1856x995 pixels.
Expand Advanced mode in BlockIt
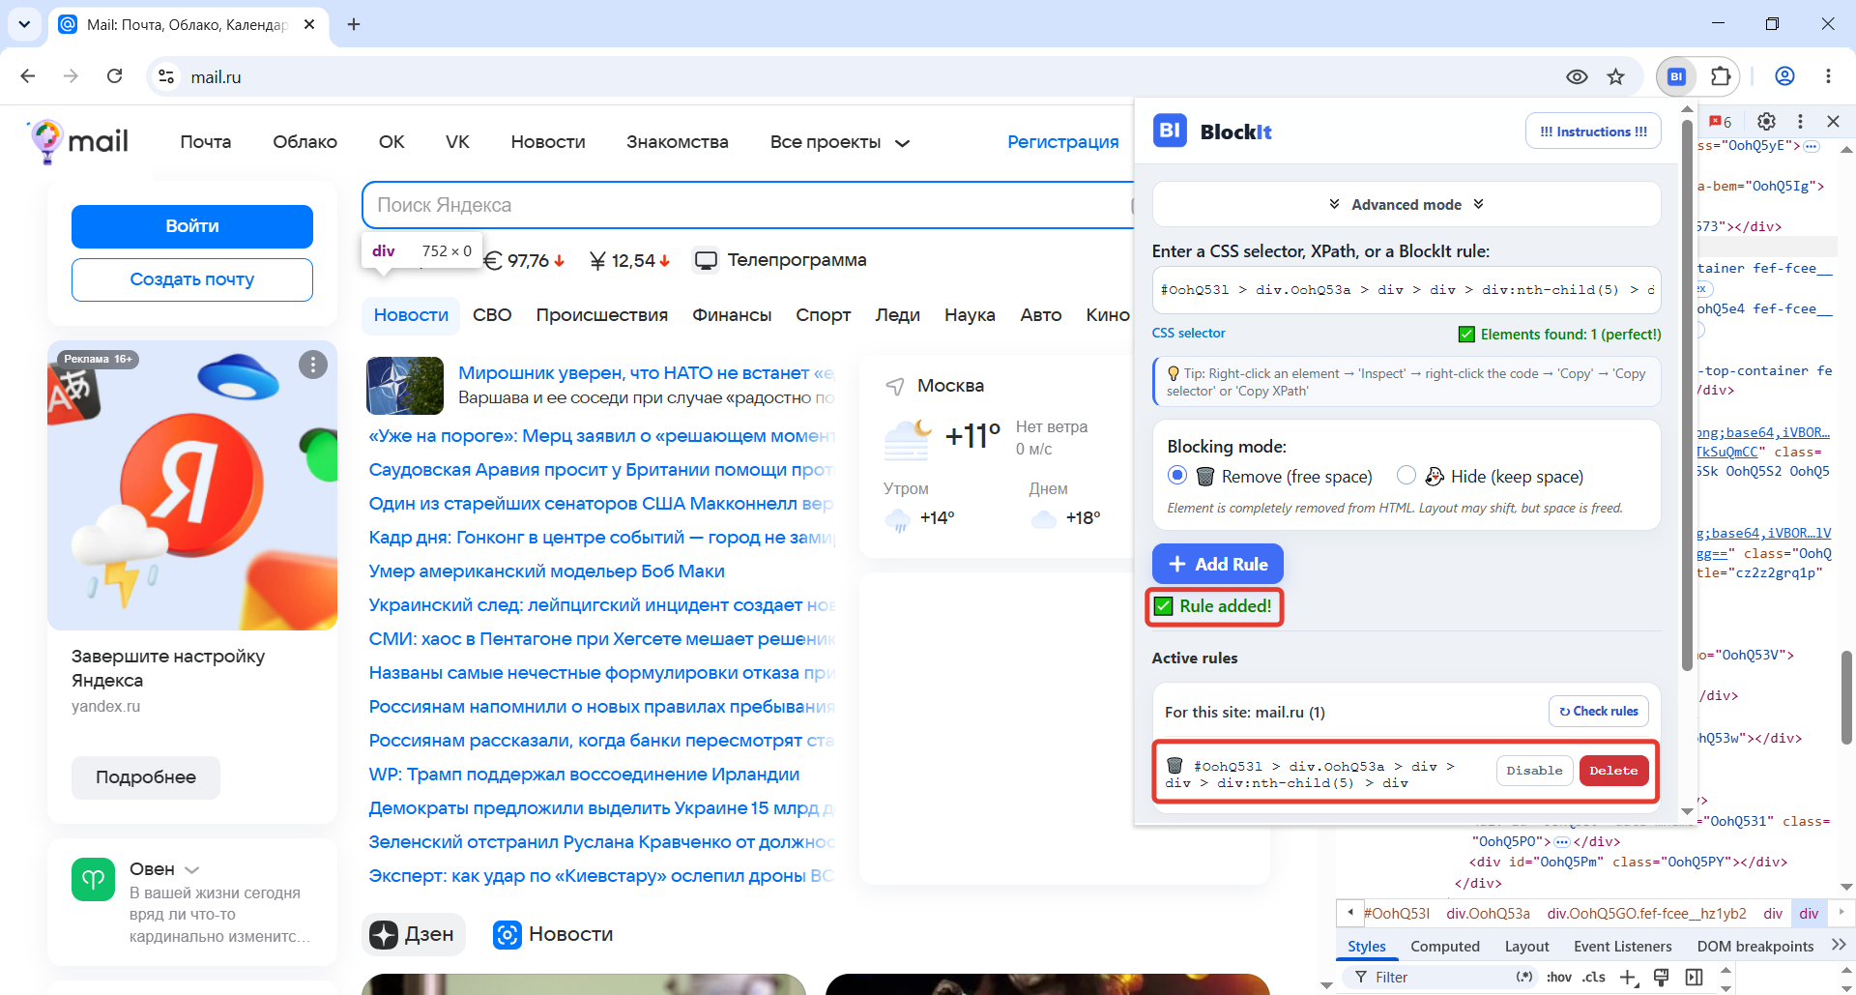click(1406, 204)
